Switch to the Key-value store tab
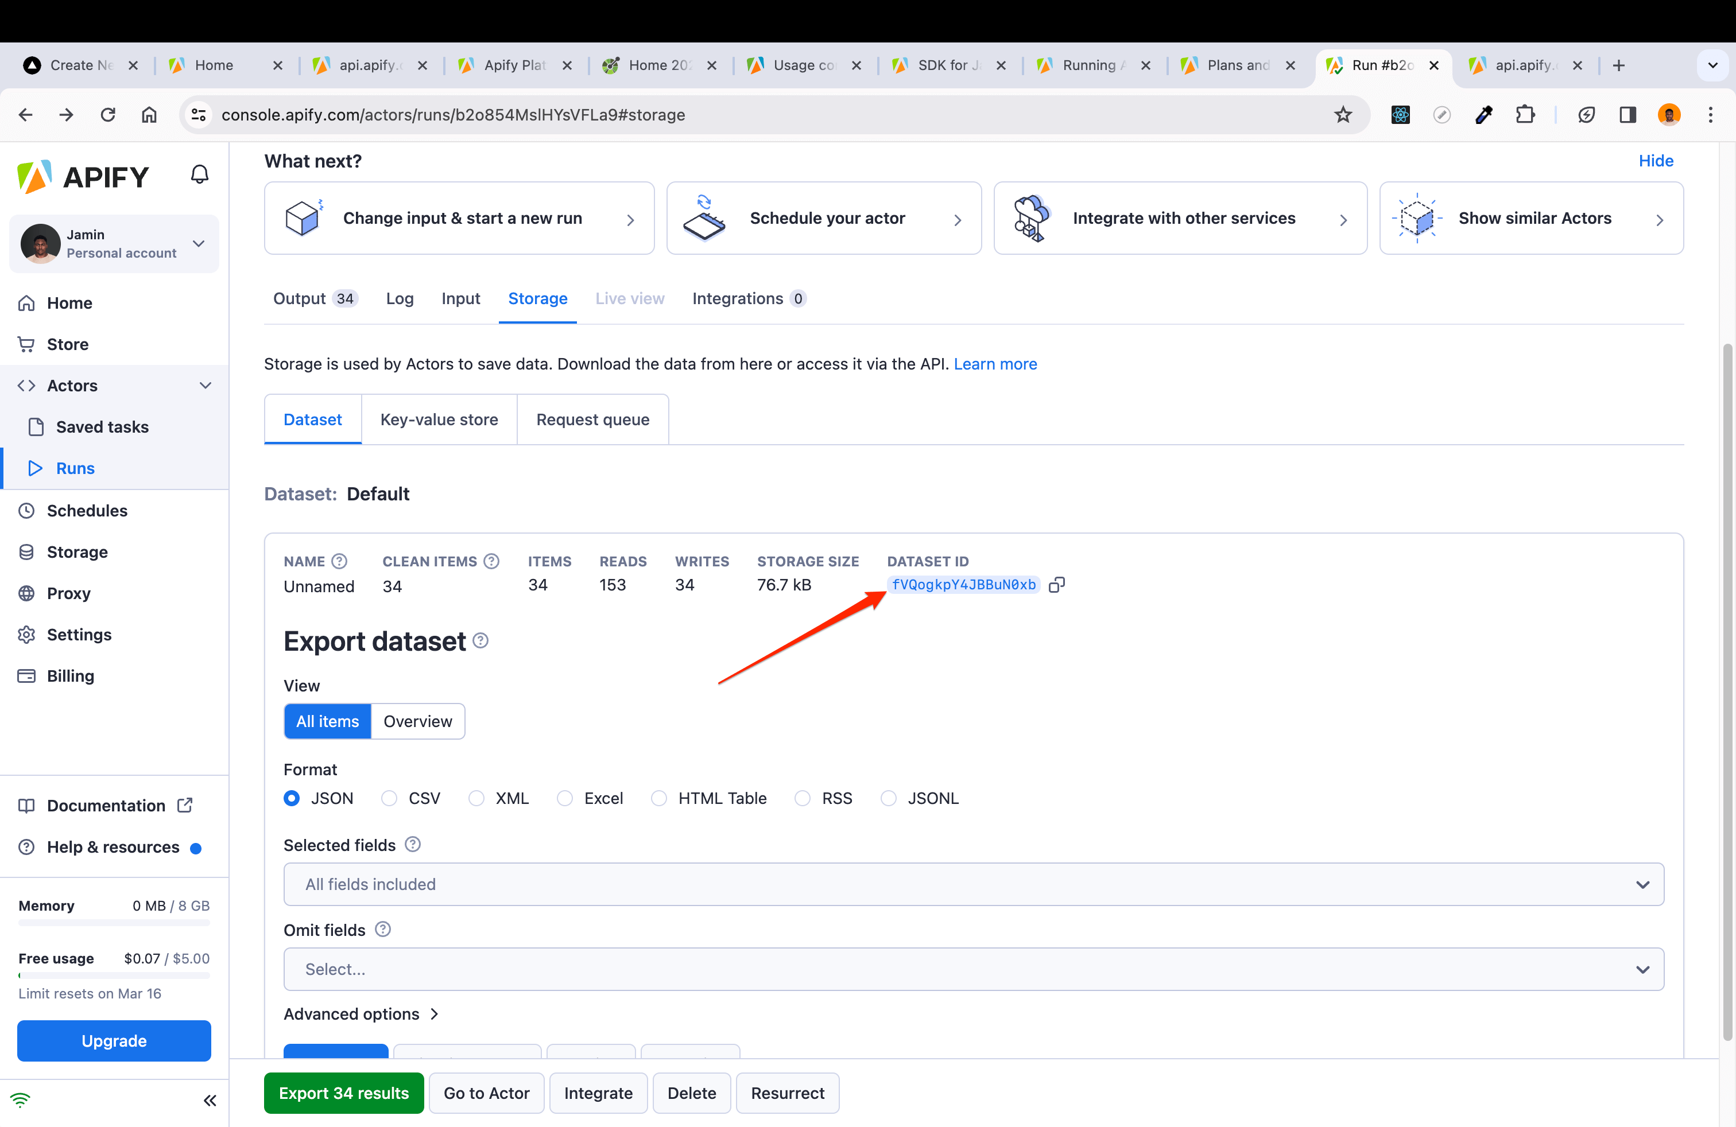This screenshot has height=1127, width=1736. click(439, 419)
